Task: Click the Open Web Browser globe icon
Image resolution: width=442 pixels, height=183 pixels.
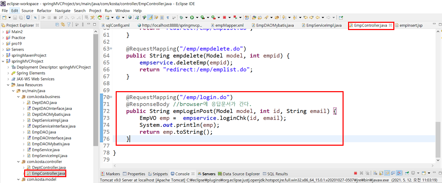Action: point(130,17)
